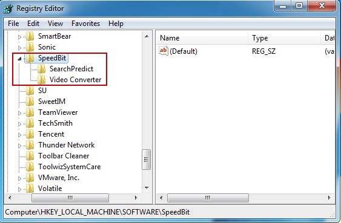This screenshot has width=341, height=223.
Task: Open the Help menu
Action: click(116, 24)
